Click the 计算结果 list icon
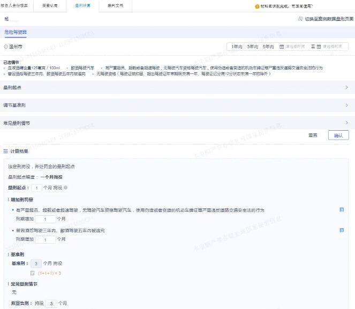 tap(5, 152)
